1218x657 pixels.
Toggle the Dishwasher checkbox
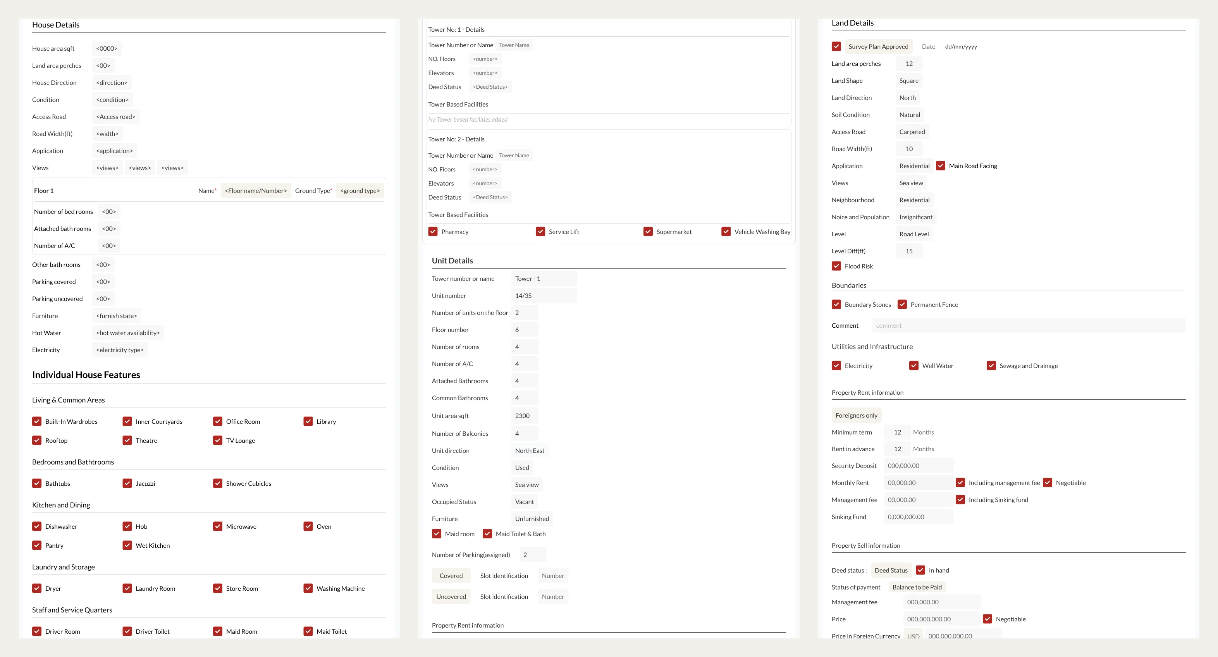(37, 526)
